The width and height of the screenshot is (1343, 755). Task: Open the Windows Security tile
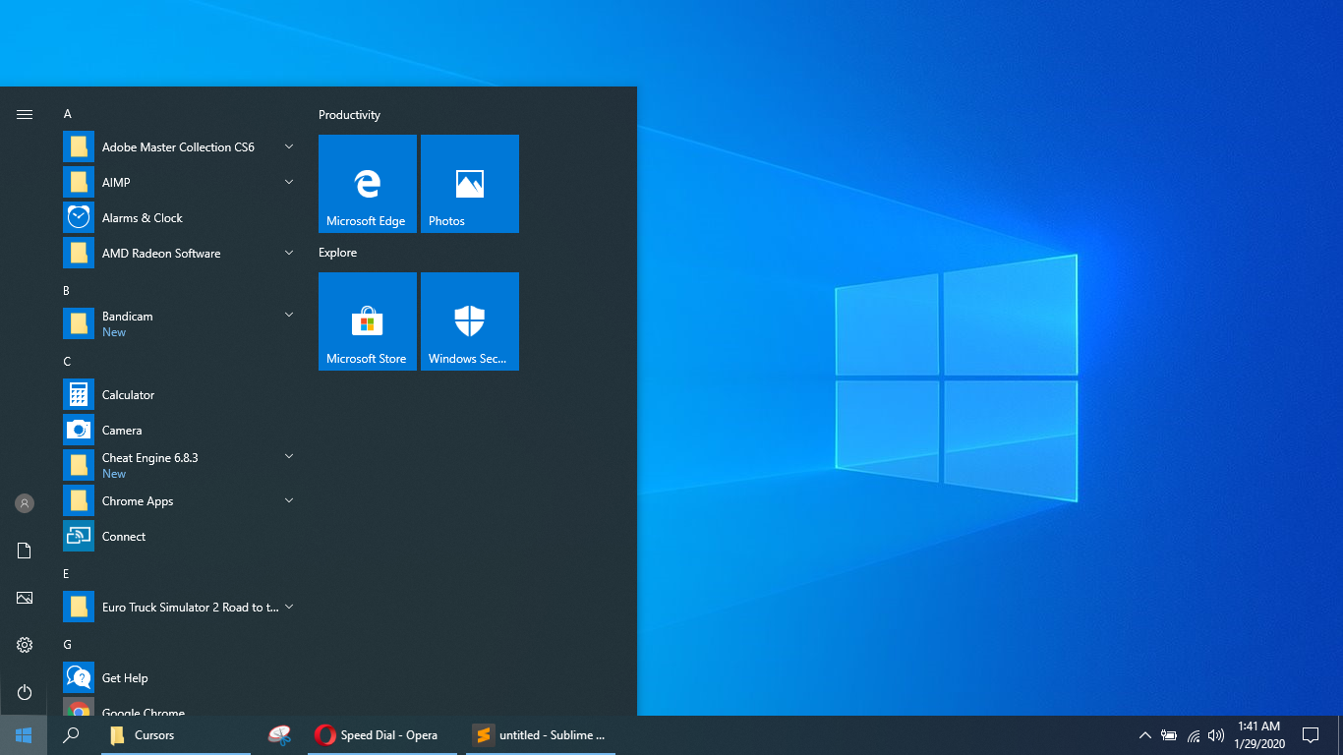pos(470,321)
